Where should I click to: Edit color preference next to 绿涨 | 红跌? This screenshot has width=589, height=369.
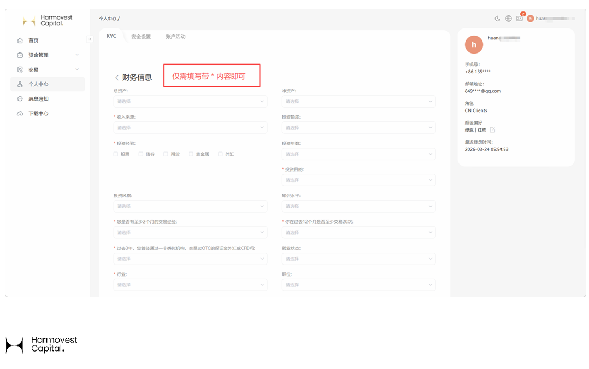(492, 130)
